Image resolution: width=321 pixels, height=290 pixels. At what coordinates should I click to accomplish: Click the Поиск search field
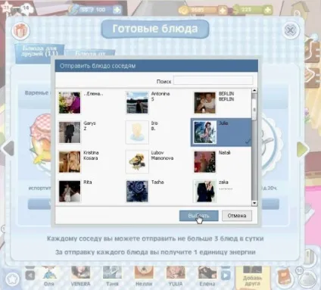coord(213,81)
